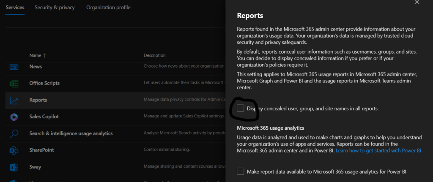Open Learn how to get started with Power BI link

click(378, 151)
